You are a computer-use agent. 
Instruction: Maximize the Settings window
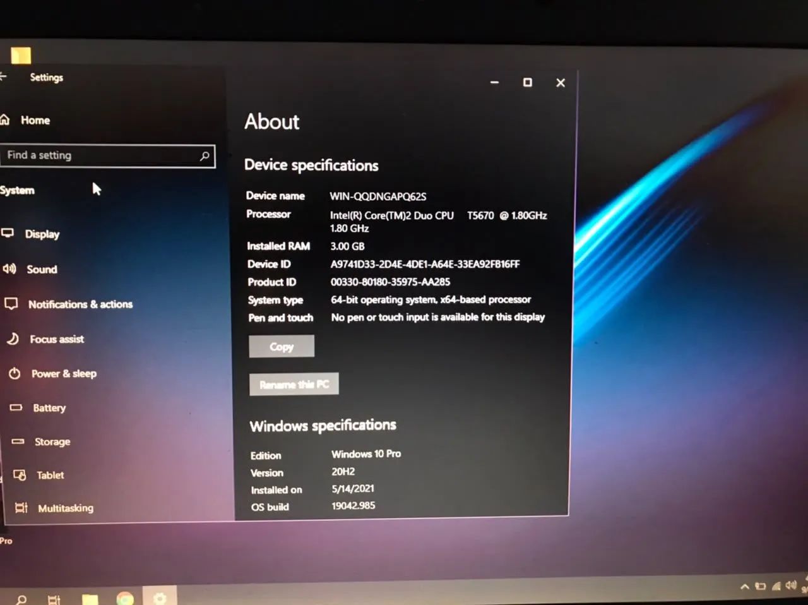(528, 82)
